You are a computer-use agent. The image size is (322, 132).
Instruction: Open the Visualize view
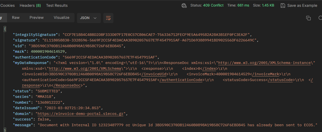tap(61, 18)
